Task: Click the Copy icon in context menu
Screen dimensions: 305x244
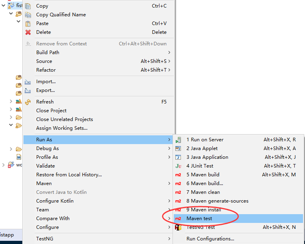Action: coord(28,6)
